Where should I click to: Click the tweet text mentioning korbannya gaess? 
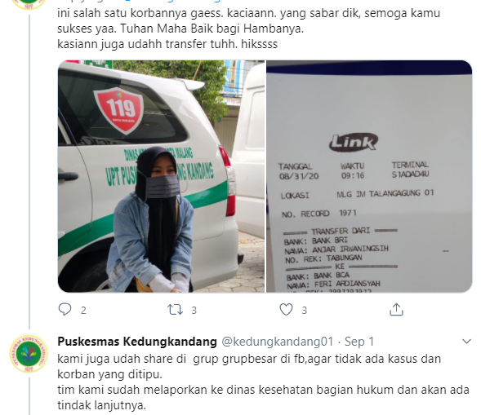coord(248,29)
